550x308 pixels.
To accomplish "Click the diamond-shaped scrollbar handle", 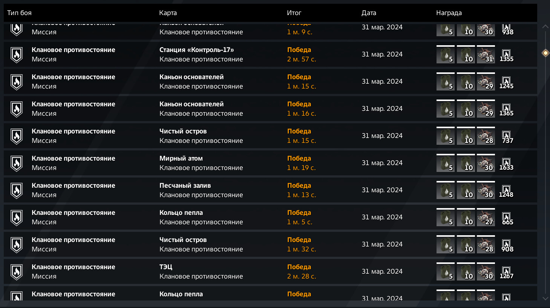I will [x=545, y=53].
